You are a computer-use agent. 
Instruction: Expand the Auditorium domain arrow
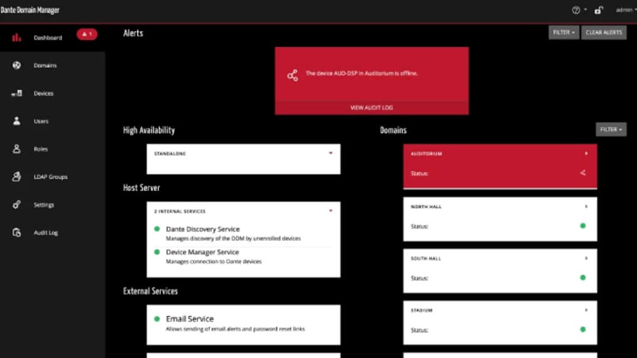(586, 153)
